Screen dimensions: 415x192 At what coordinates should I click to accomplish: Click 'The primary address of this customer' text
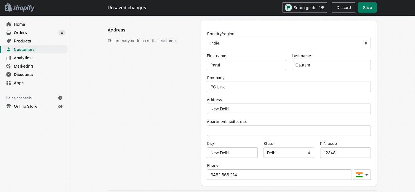click(x=142, y=41)
